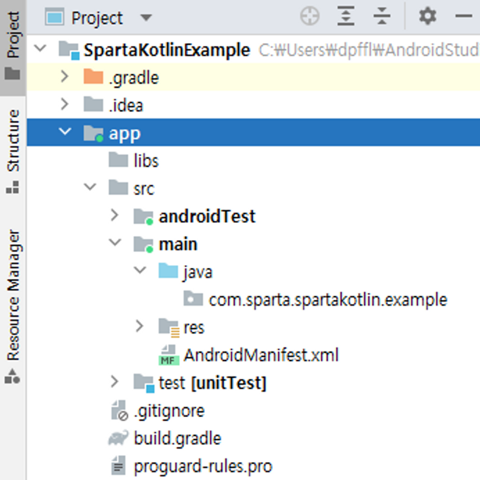
Task: Select the androidTest entry
Action: [207, 216]
